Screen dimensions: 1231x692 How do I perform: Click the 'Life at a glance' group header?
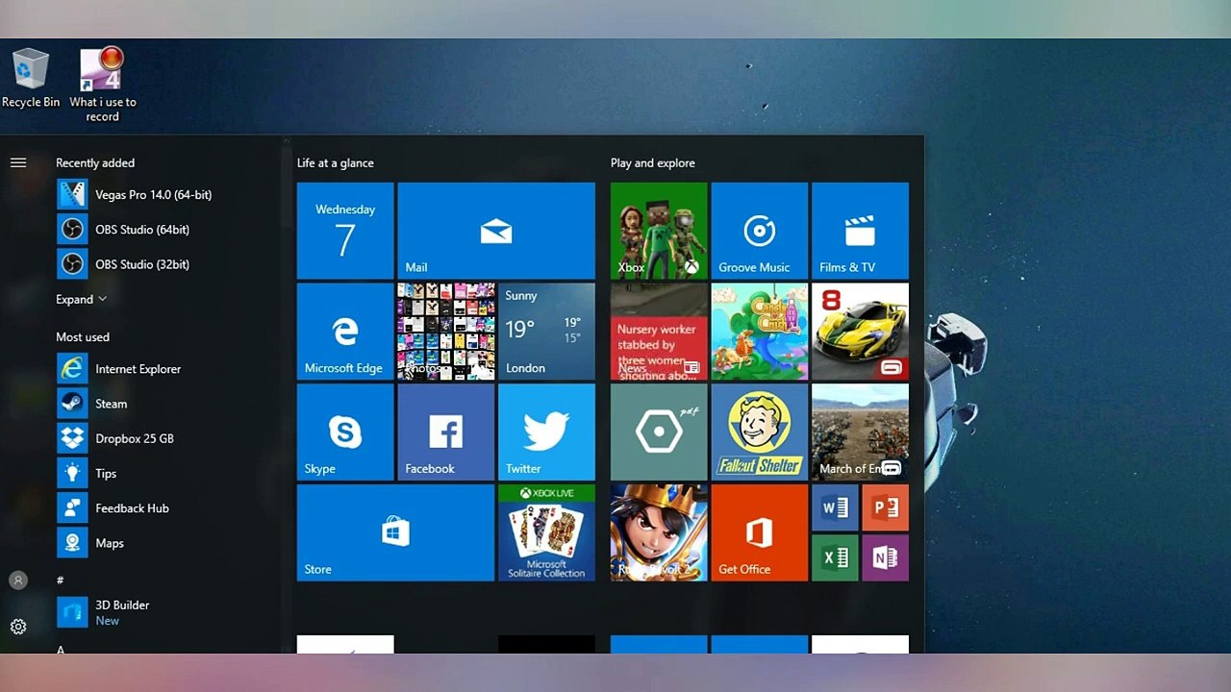click(336, 162)
